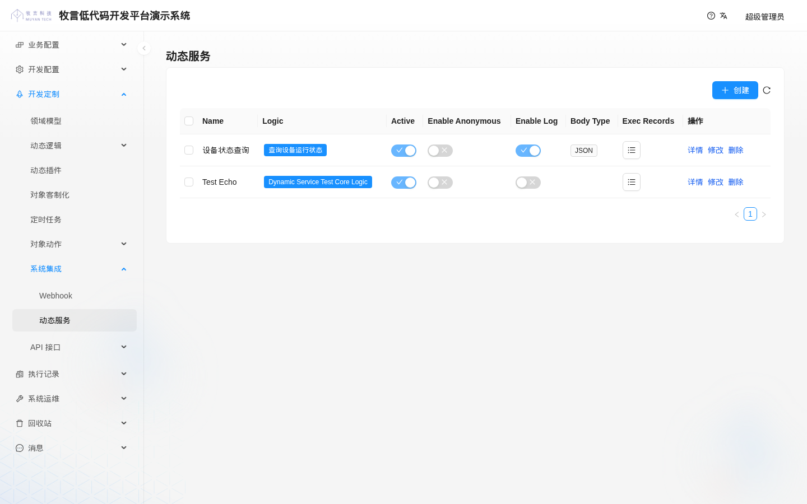Collapse the 系统集成 chevron
Image resolution: width=807 pixels, height=504 pixels.
[x=124, y=269]
